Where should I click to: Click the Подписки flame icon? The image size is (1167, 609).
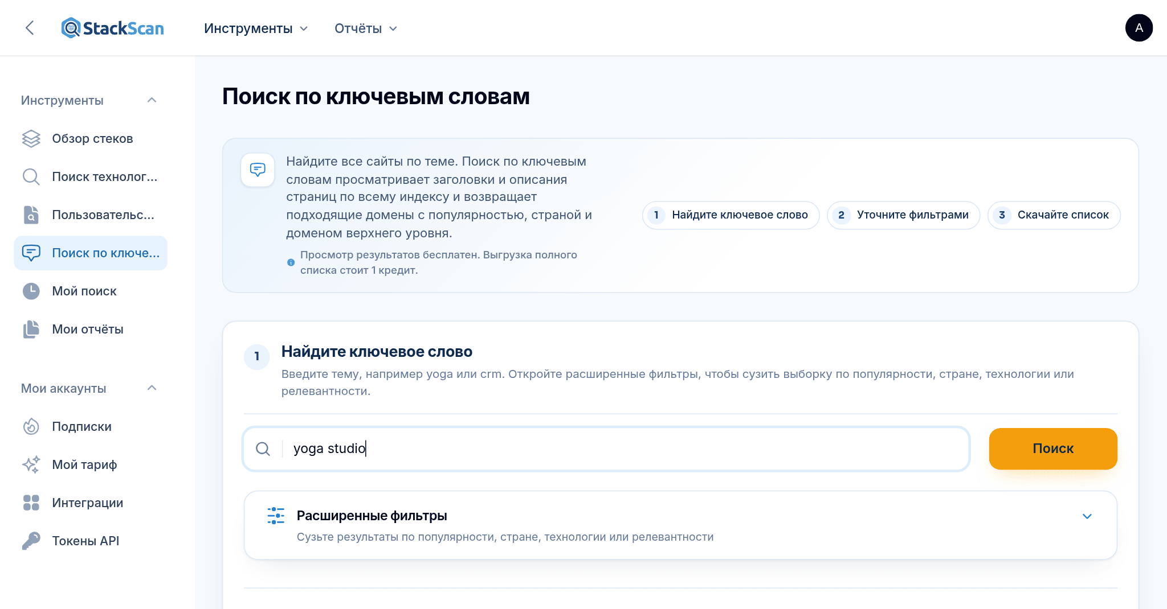coord(31,427)
